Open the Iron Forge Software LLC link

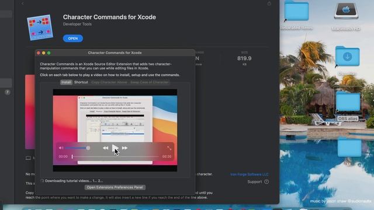pos(250,174)
